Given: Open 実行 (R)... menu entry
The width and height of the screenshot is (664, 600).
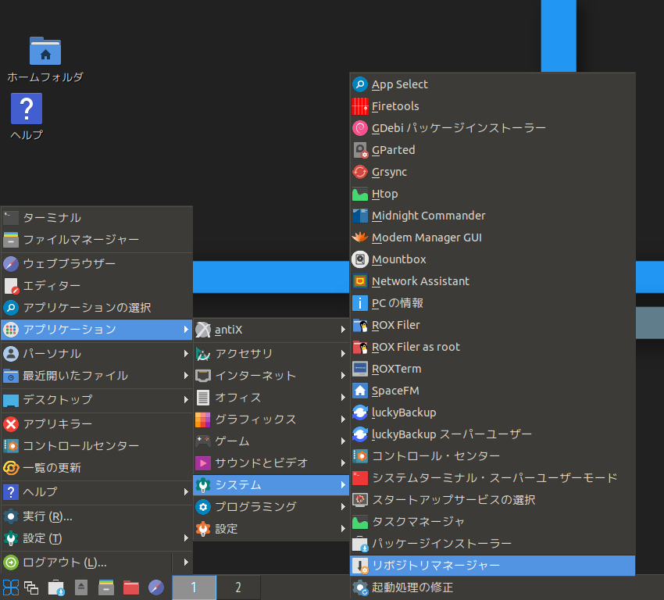Looking at the screenshot, I should click(97, 516).
